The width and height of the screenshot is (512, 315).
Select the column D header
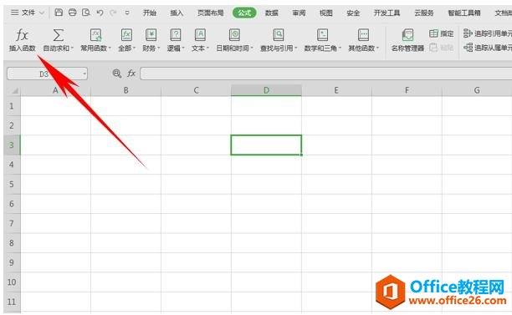[x=266, y=90]
